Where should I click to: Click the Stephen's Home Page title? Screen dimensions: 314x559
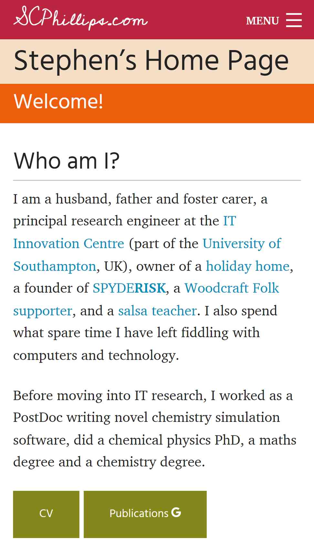[x=151, y=61]
